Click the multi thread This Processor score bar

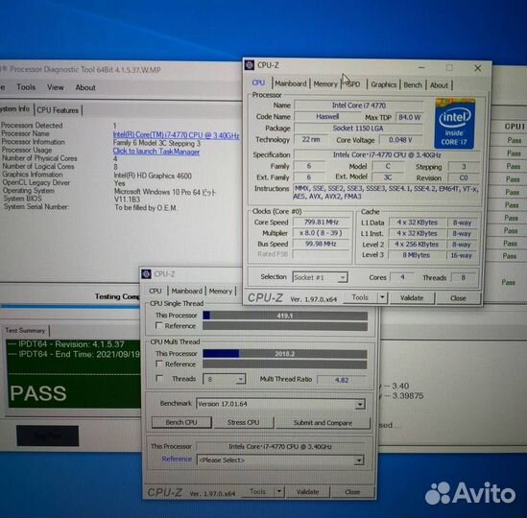point(285,354)
